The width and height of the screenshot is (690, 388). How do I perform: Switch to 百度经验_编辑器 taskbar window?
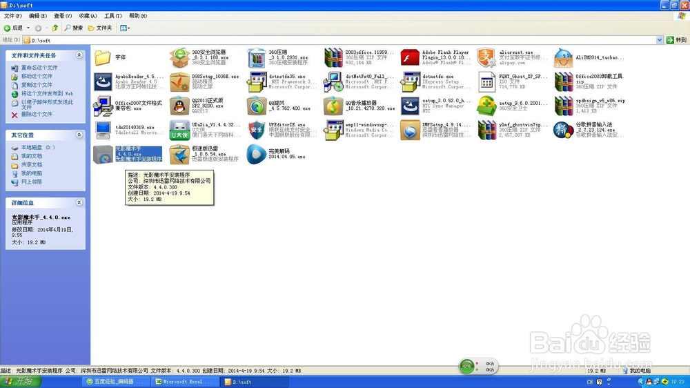(x=117, y=382)
